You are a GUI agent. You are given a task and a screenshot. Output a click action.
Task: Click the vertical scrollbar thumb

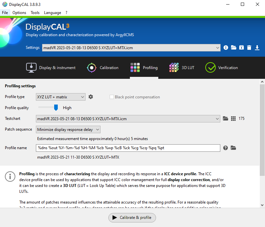[x=262, y=130]
